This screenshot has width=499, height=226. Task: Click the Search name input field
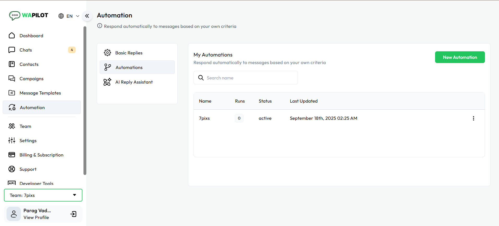246,78
